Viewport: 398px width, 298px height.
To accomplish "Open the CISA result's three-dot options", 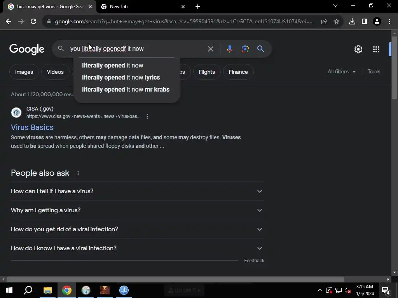I will coord(147,116).
